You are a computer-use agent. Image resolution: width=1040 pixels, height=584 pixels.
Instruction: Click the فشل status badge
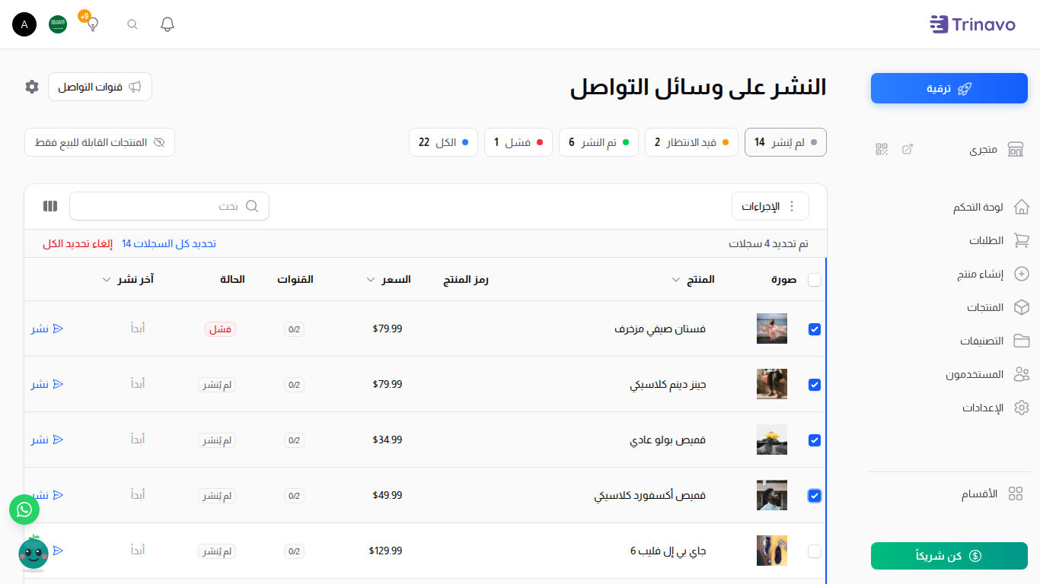pyautogui.click(x=220, y=329)
